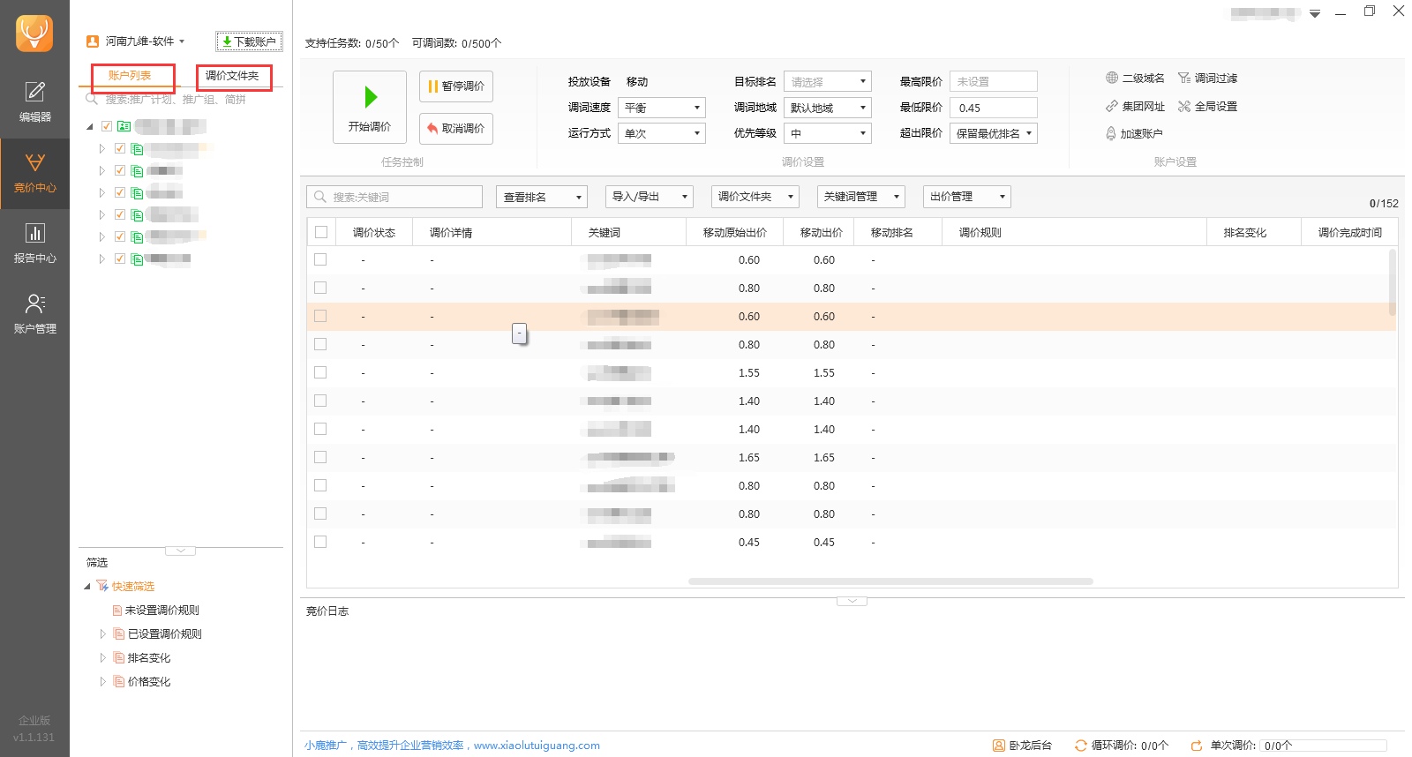The width and height of the screenshot is (1412, 757).
Task: Click 单次调价 icon in status bar
Action: [x=1197, y=746]
